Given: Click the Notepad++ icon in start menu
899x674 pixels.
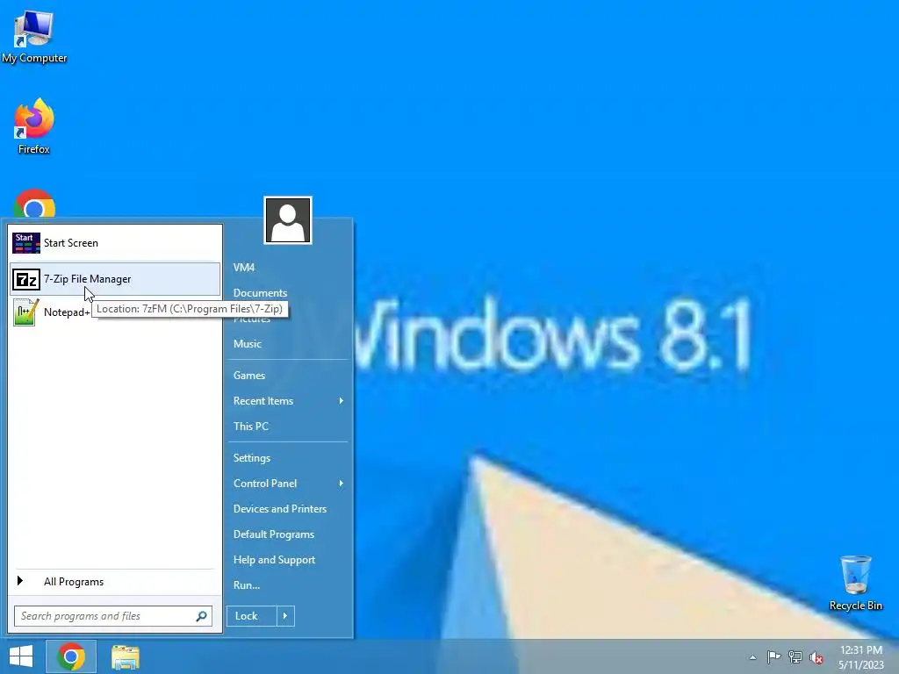Looking at the screenshot, I should click(25, 312).
